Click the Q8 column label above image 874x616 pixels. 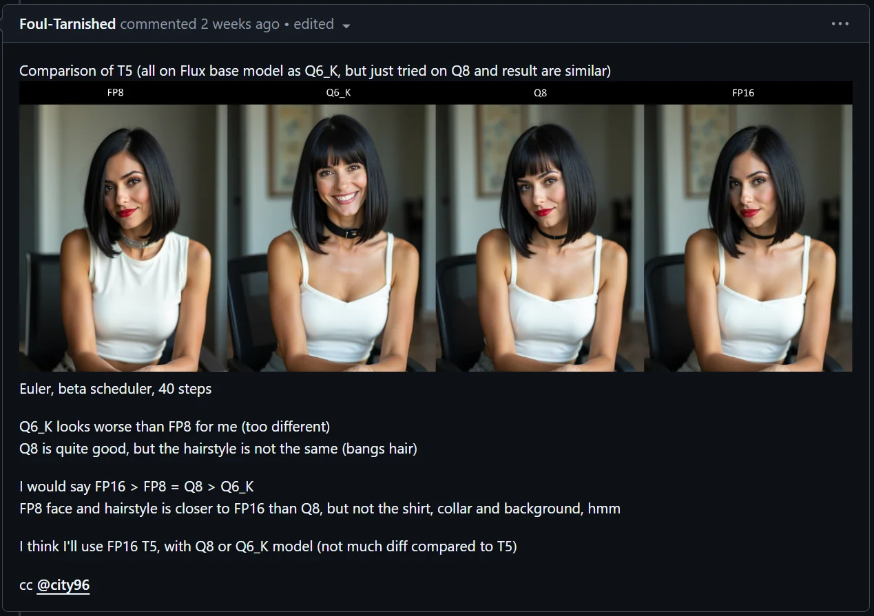point(541,92)
